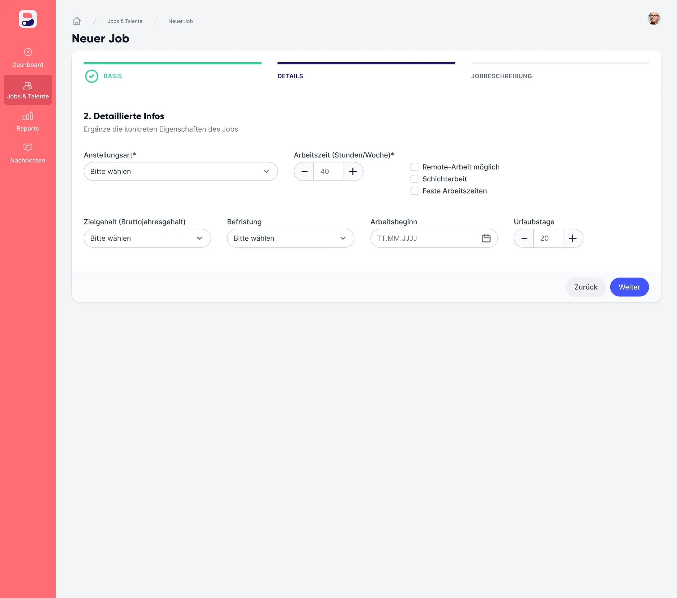Screen dimensions: 677x598
Task: Open Nachrichten messages in sidebar
Action: pyautogui.click(x=28, y=153)
